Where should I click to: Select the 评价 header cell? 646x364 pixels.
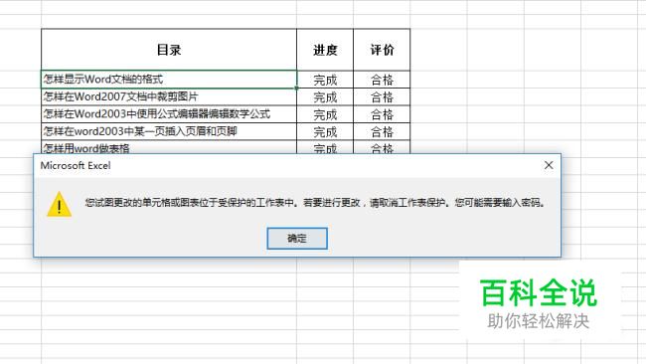pos(382,50)
